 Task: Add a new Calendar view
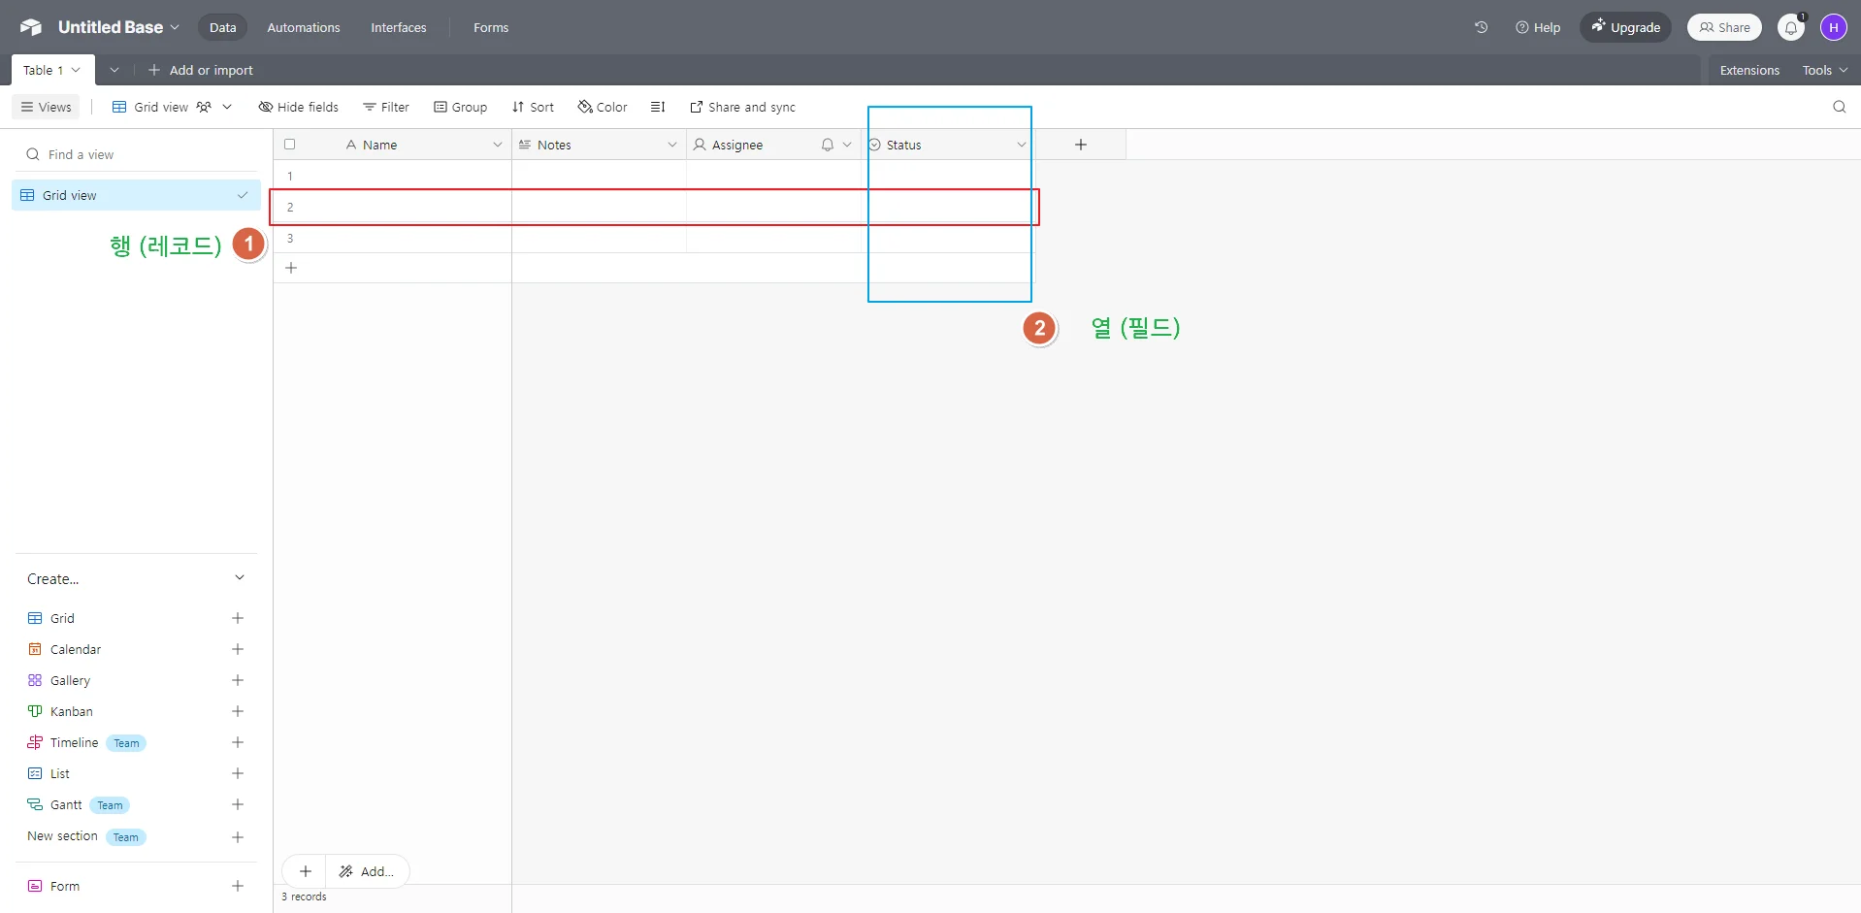point(238,649)
